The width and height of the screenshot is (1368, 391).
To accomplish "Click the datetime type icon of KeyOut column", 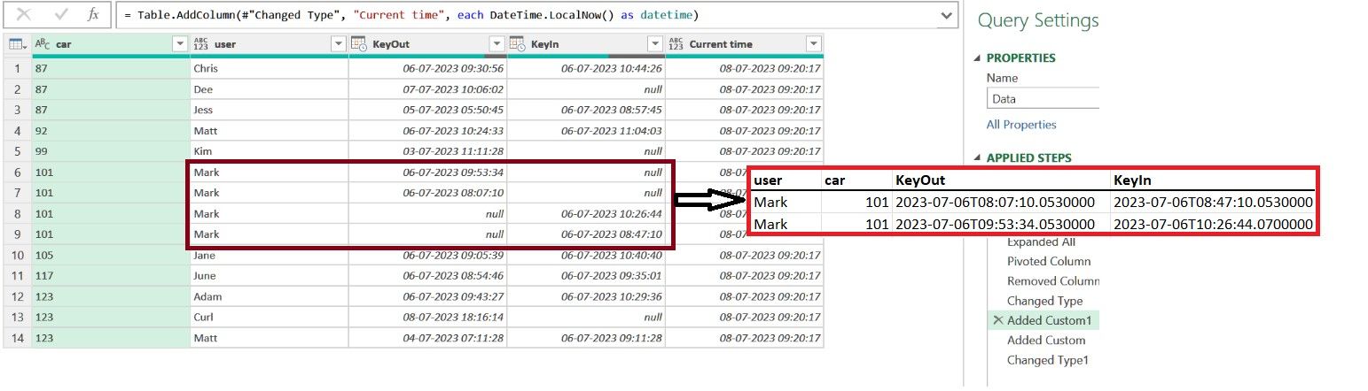I will click(359, 43).
